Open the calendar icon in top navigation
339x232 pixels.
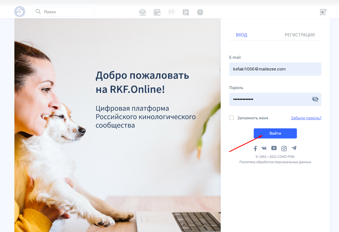[157, 12]
